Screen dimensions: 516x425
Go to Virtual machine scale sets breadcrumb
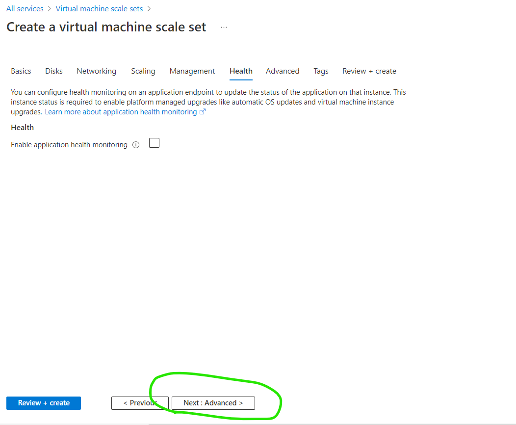[99, 8]
